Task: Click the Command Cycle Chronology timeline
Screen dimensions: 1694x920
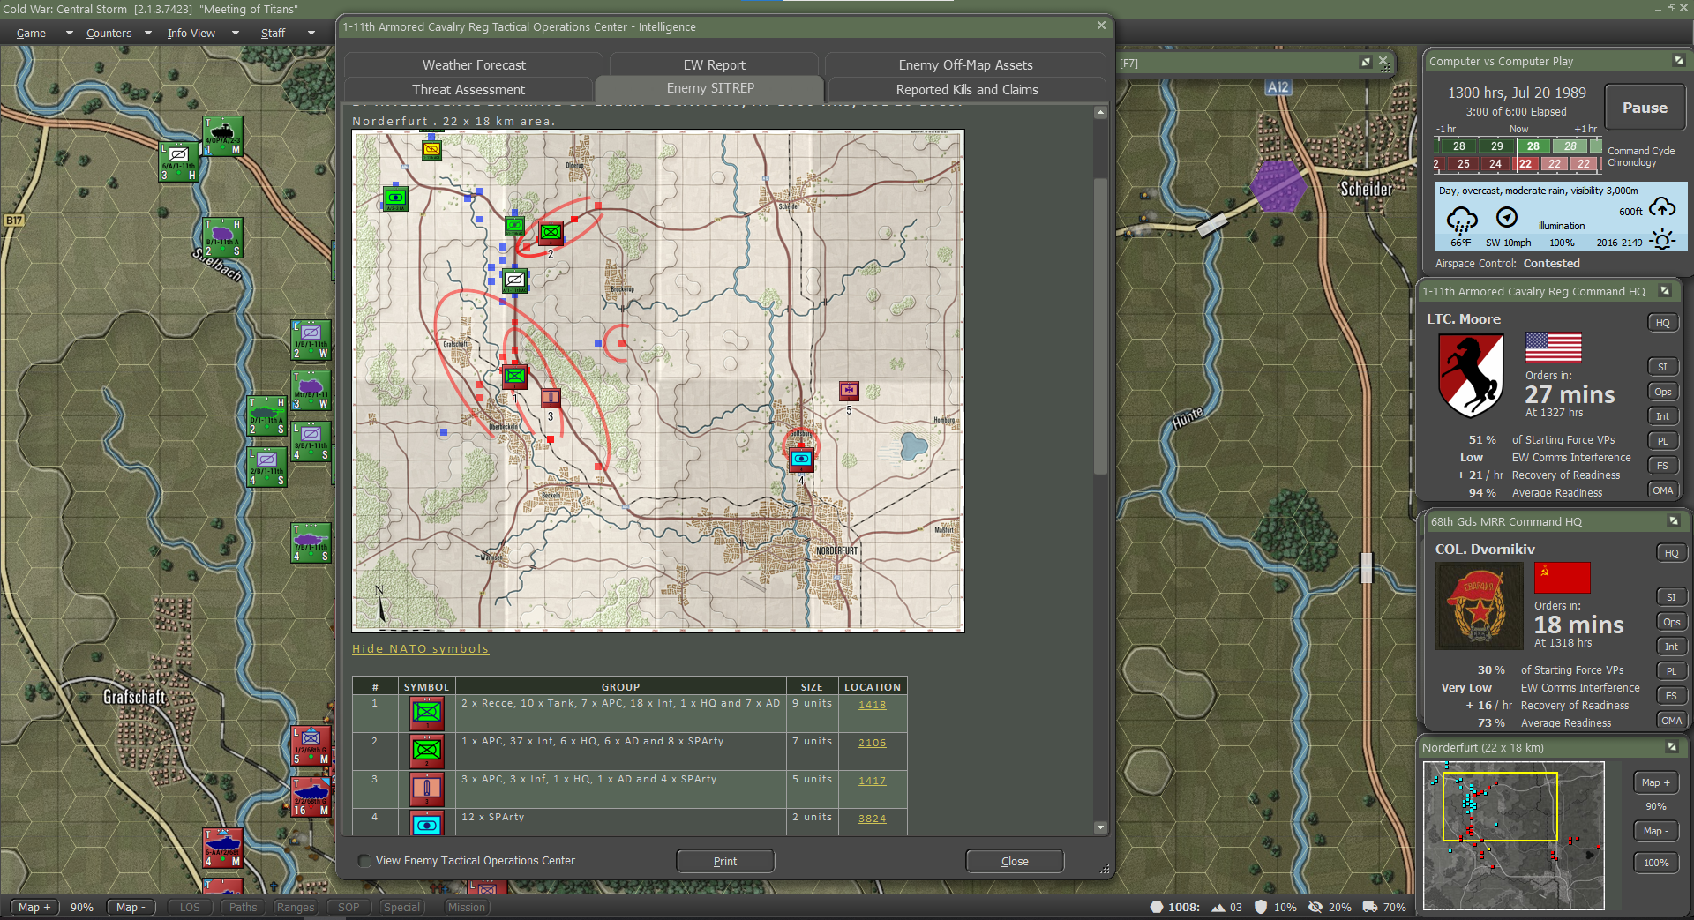Action: pyautogui.click(x=1518, y=155)
